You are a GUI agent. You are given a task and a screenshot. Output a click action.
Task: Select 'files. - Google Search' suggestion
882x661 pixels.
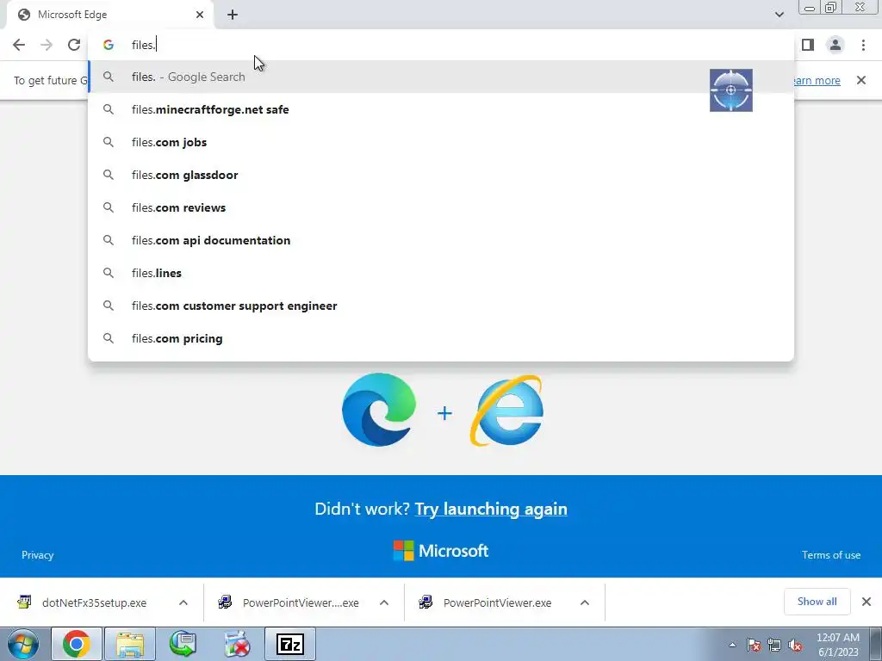(x=441, y=77)
